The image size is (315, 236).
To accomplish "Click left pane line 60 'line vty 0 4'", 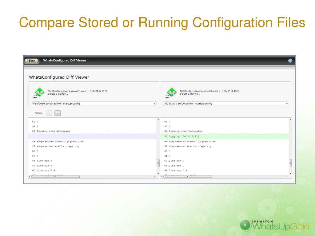I will 46,170.
